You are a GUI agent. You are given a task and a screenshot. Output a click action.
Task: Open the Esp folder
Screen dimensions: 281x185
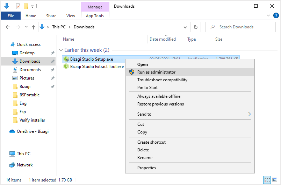tap(23, 112)
